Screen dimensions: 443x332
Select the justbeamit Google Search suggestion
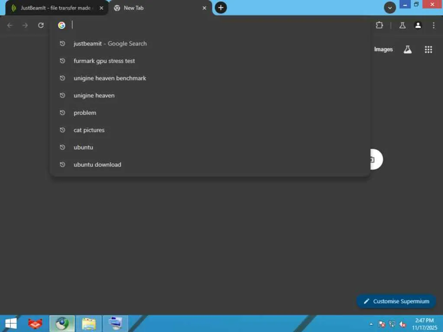coord(210,44)
